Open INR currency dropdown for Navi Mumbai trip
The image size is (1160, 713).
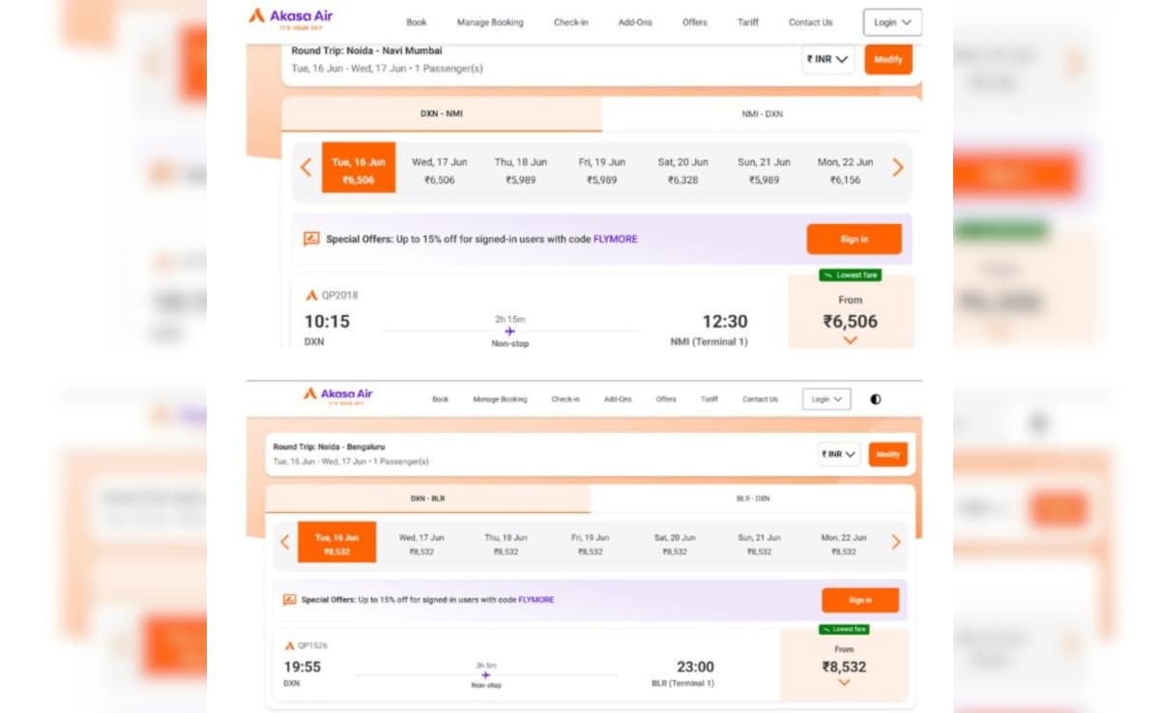[828, 59]
